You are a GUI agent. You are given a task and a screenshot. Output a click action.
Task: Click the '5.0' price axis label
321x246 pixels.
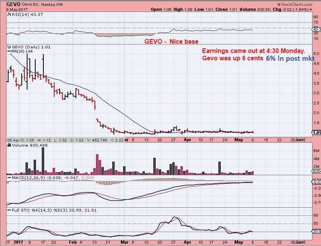pos(316,54)
